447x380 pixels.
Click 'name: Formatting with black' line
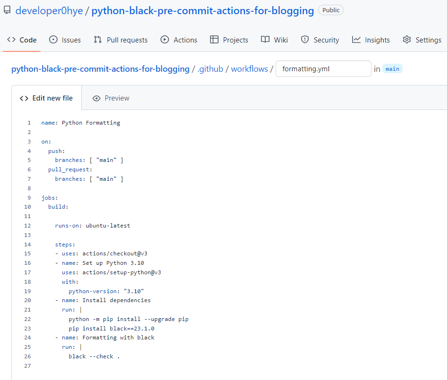click(105, 338)
